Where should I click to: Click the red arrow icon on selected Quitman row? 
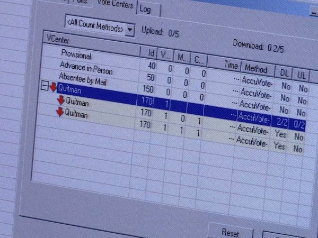53,88
